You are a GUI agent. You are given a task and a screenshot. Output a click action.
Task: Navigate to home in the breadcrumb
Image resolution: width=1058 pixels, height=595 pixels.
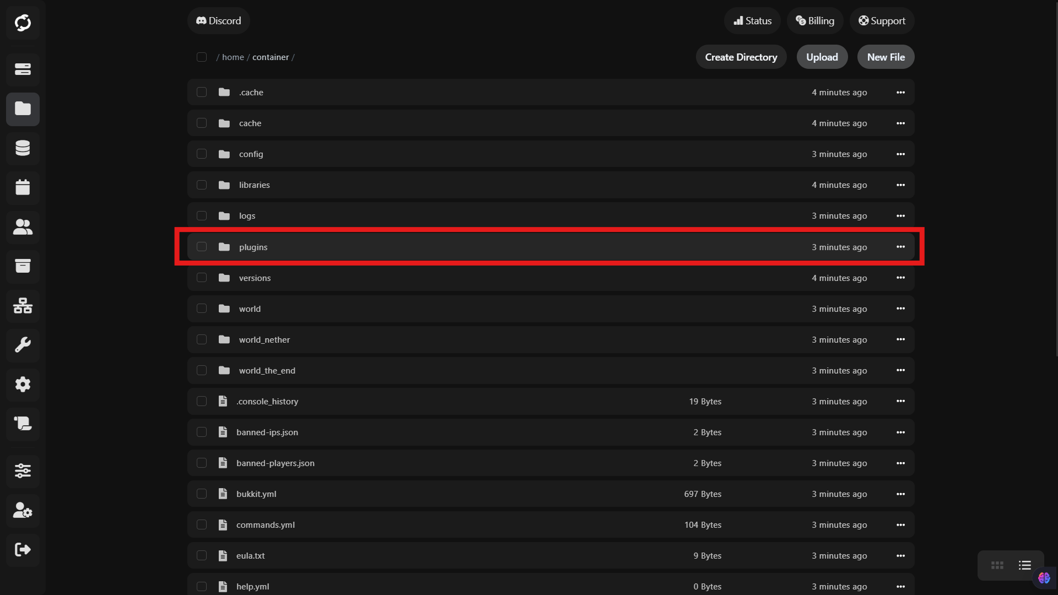pos(233,57)
